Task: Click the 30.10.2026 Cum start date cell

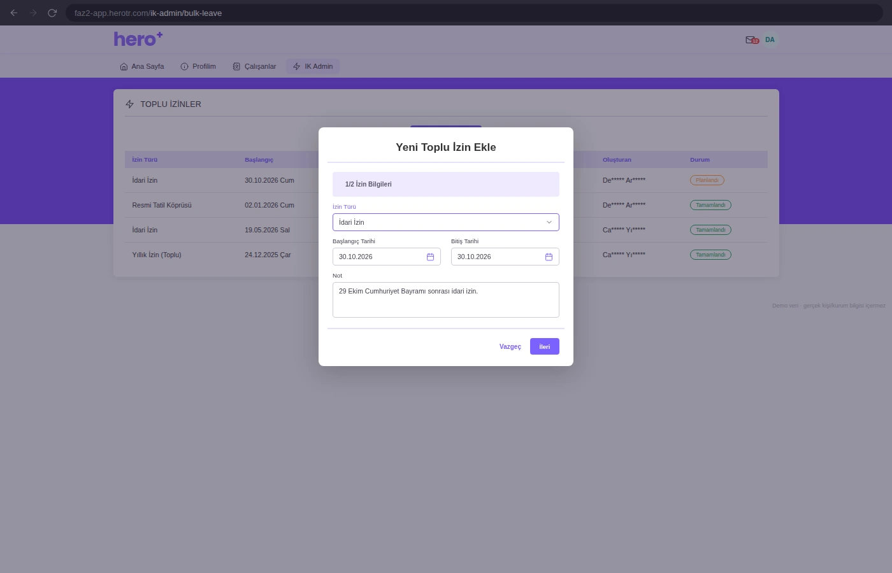Action: (x=270, y=180)
